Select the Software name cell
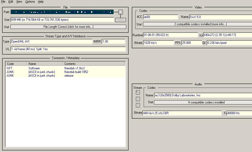 34,68
